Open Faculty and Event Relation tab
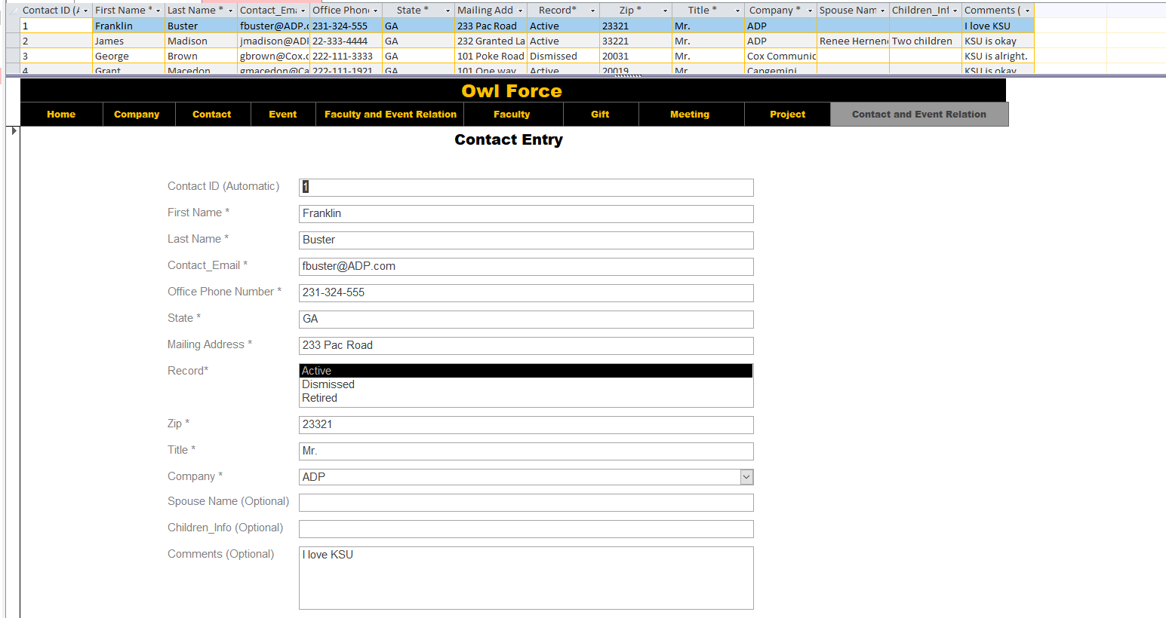This screenshot has height=618, width=1166. 390,115
